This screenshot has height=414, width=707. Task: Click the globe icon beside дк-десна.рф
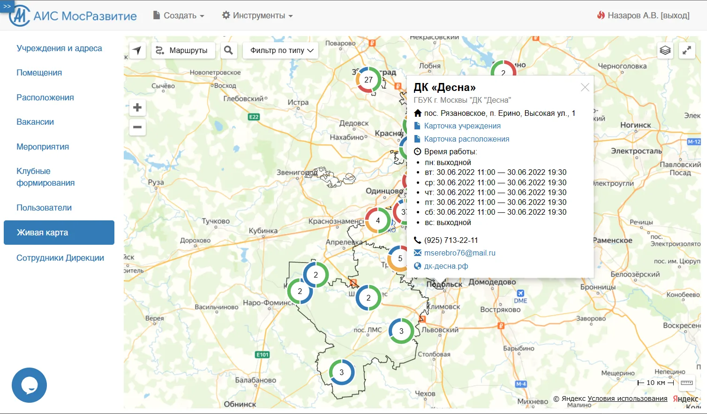(417, 266)
